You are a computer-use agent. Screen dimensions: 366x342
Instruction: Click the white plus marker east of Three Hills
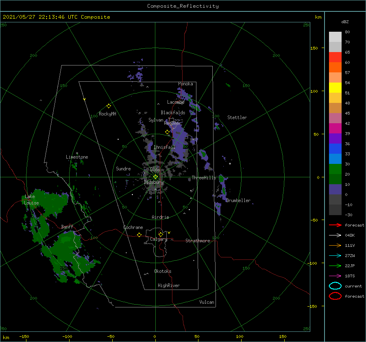click(x=230, y=163)
